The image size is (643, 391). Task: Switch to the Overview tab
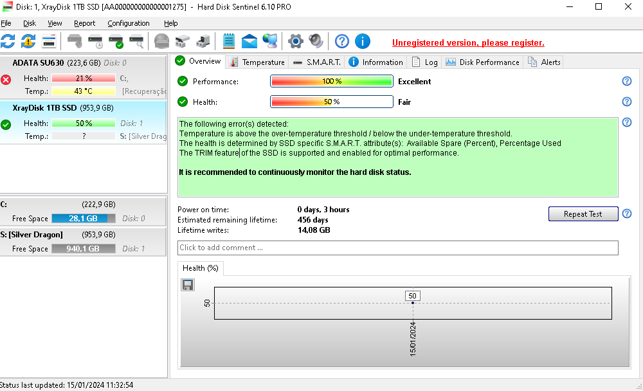point(198,61)
